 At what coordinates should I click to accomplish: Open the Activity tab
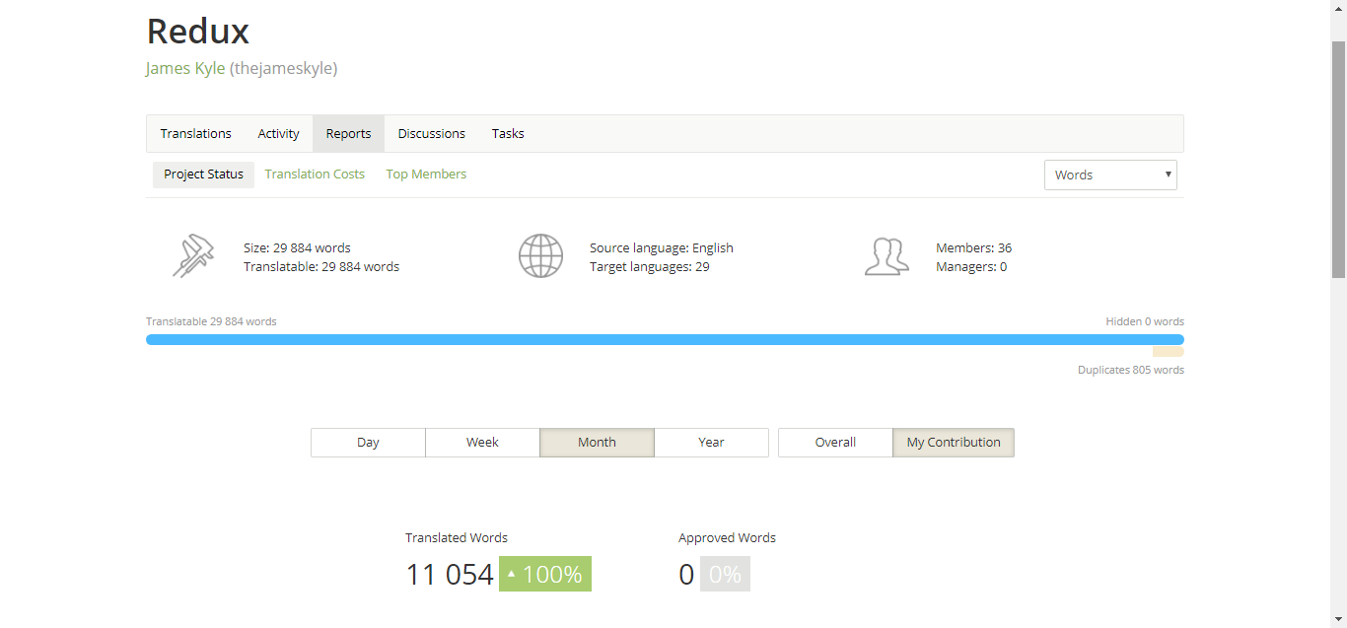[x=279, y=134]
